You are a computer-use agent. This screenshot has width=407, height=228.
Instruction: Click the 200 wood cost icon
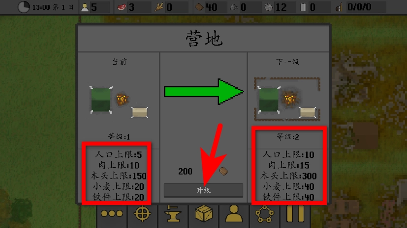(223, 171)
